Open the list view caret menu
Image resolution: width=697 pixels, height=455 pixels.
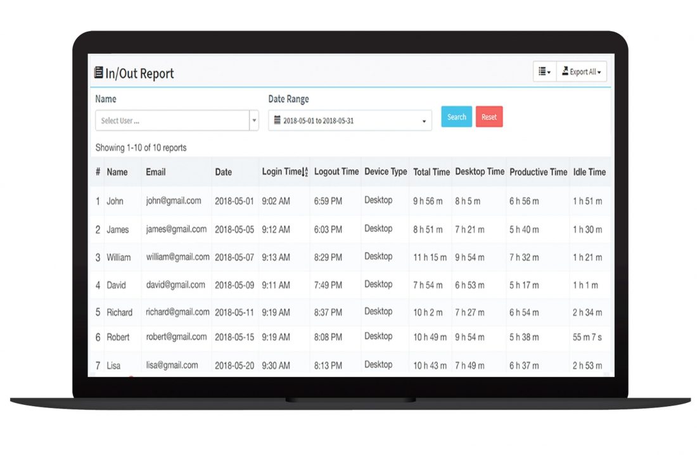pos(549,71)
